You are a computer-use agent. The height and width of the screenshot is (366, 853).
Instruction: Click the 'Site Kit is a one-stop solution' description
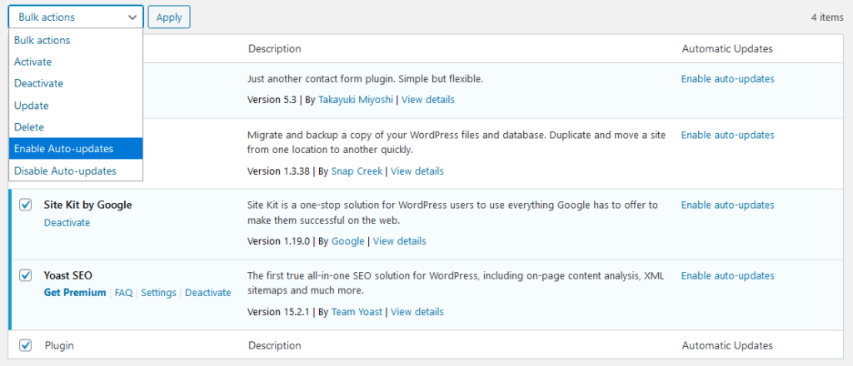tap(452, 212)
